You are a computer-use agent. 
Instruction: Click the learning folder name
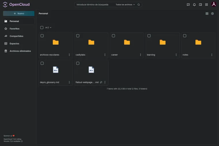[151, 55]
